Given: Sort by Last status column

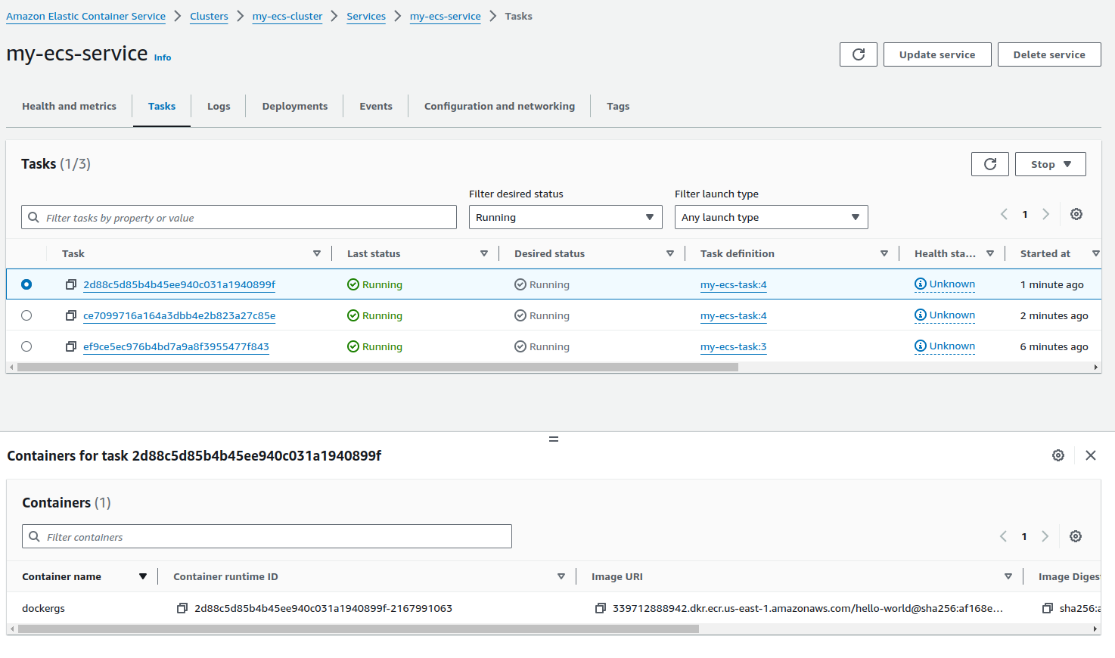Looking at the screenshot, I should [484, 253].
